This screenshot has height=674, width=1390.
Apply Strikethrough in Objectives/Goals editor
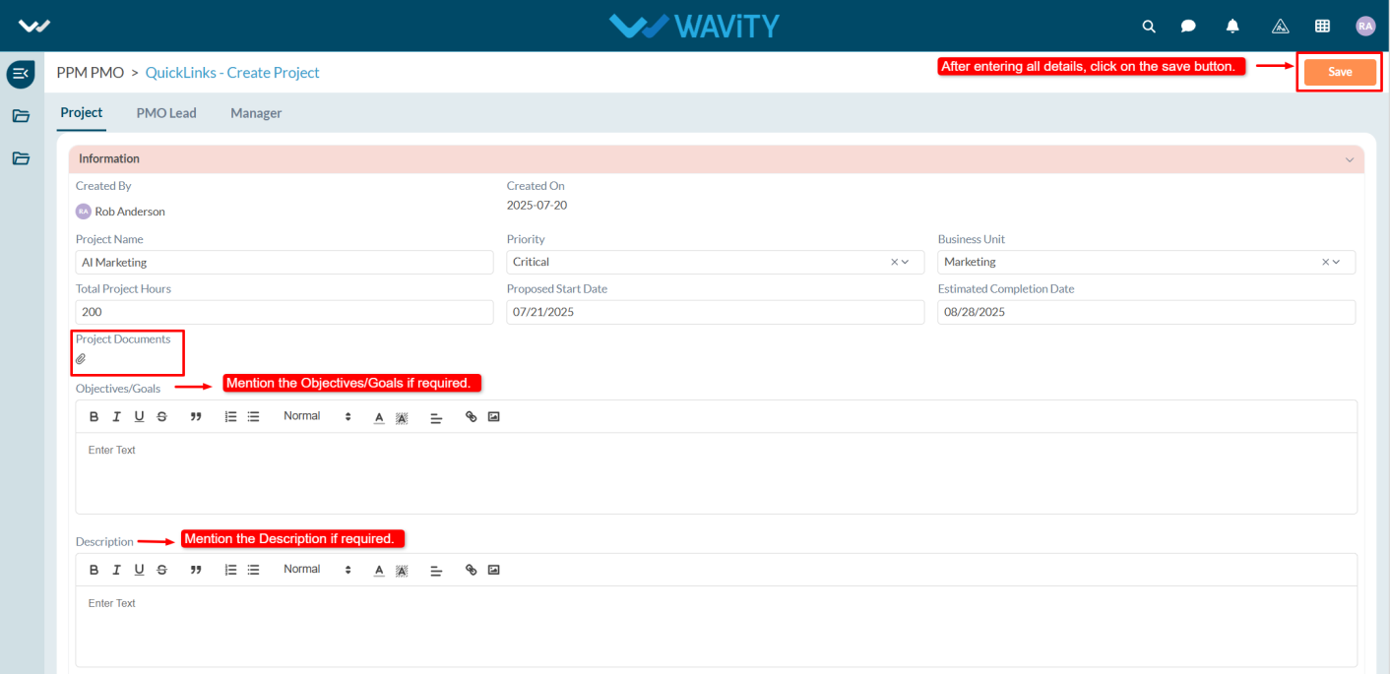(x=161, y=417)
